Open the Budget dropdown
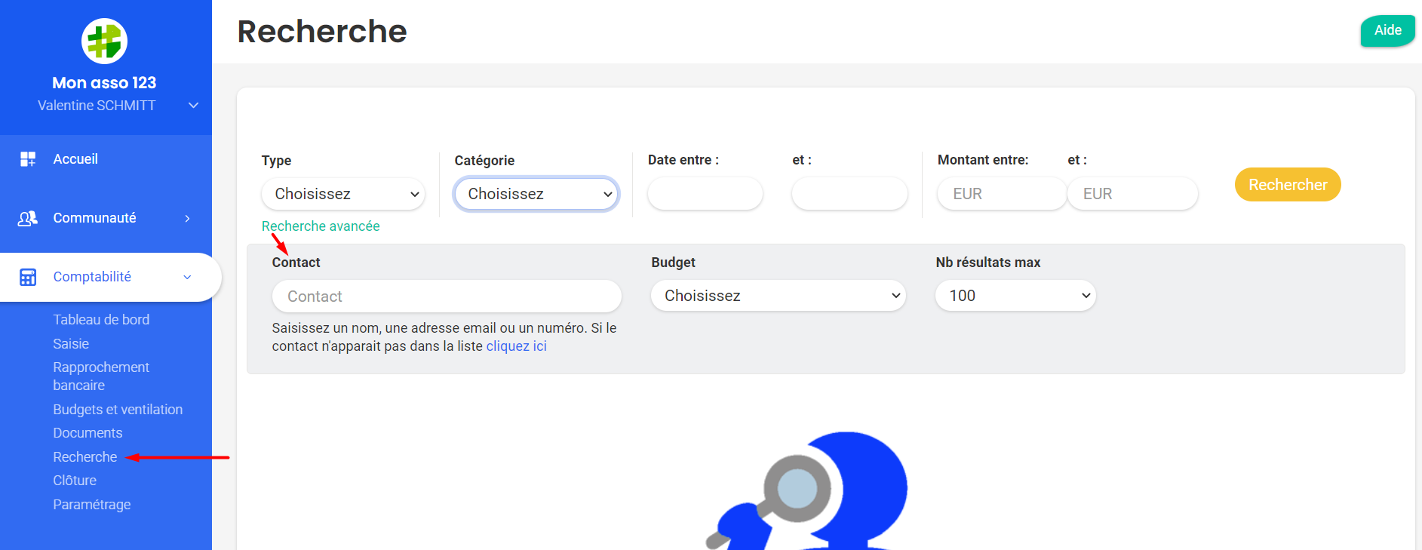The height and width of the screenshot is (550, 1422). click(x=779, y=296)
